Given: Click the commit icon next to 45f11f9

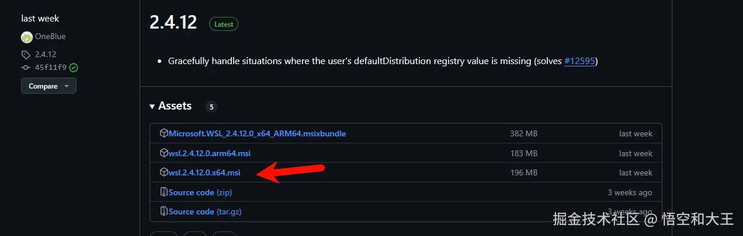Looking at the screenshot, I should (x=26, y=67).
